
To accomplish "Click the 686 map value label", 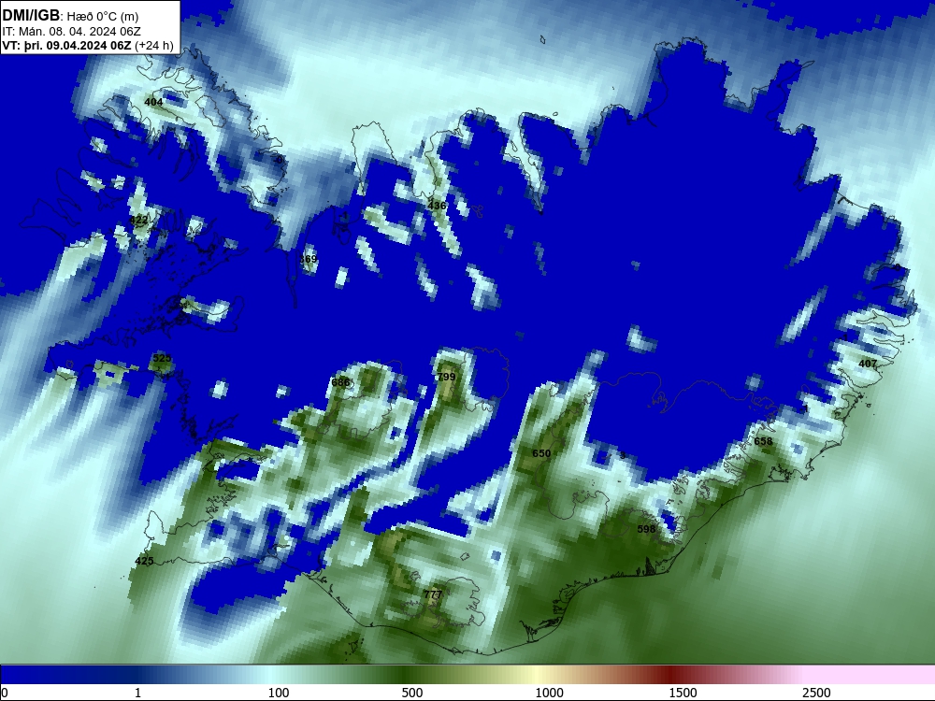I will click(x=340, y=382).
